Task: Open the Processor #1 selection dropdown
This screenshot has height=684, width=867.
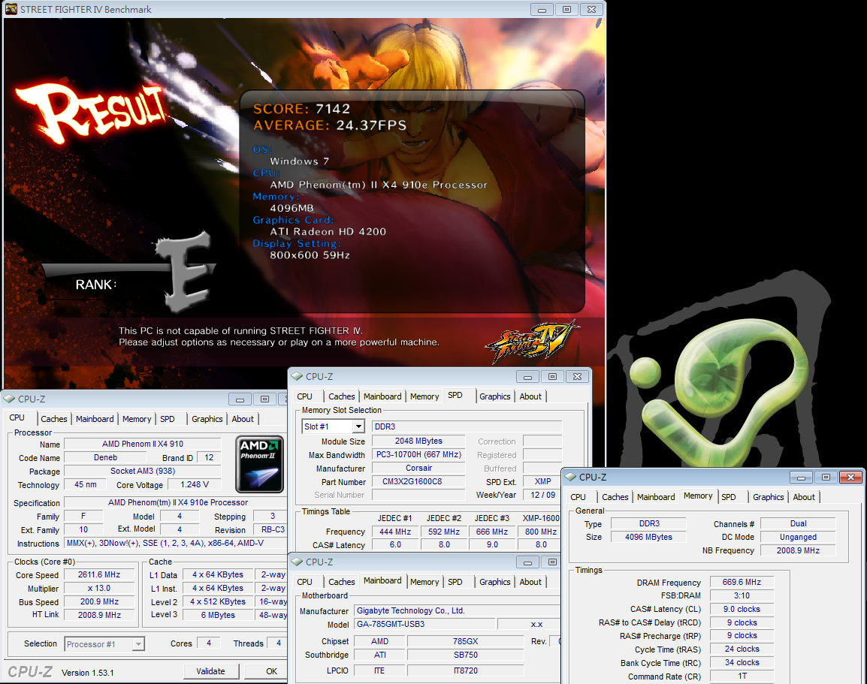Action: [x=138, y=644]
